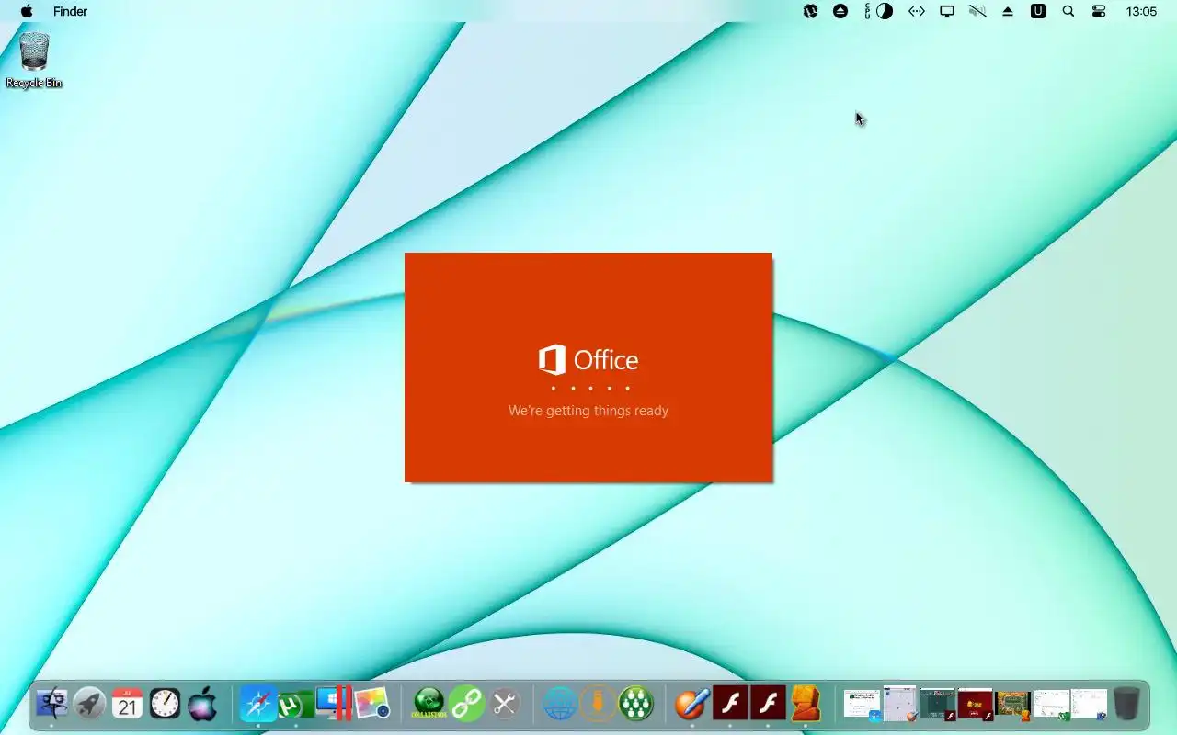Click the plain triangle eject icon in menu bar

pos(1008,11)
